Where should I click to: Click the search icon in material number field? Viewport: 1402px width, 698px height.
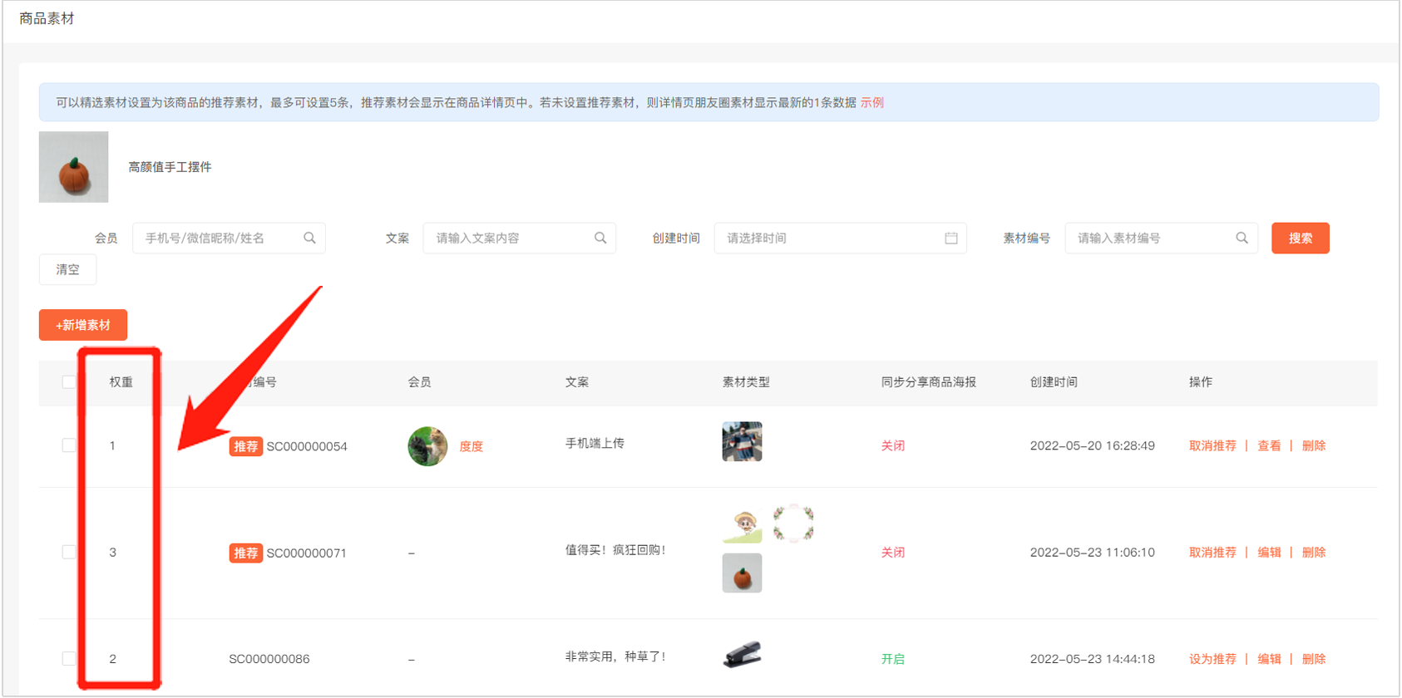click(1242, 238)
